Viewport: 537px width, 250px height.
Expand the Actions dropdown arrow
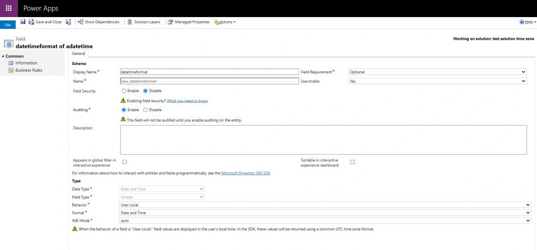click(234, 22)
